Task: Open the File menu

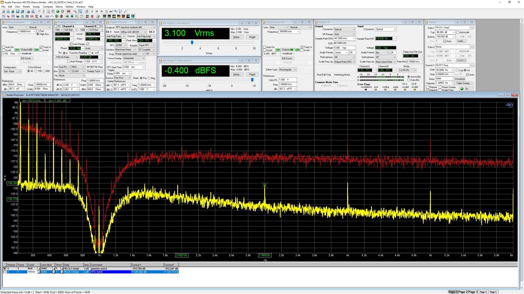Action: click(x=3, y=7)
